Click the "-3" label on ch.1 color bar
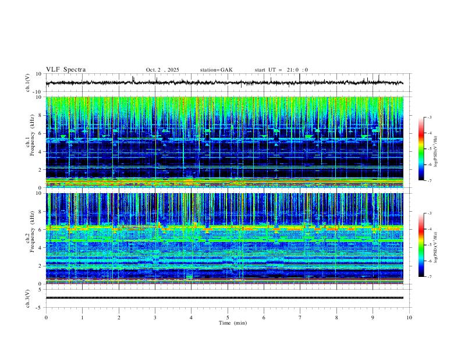 (x=429, y=117)
